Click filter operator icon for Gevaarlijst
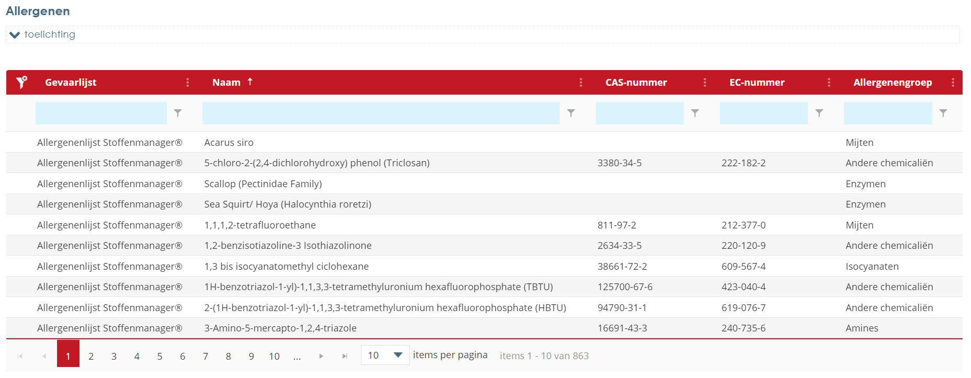 coord(178,113)
